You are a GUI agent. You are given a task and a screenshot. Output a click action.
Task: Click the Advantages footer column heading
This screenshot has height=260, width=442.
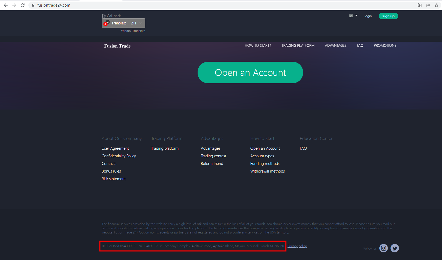[x=212, y=138]
